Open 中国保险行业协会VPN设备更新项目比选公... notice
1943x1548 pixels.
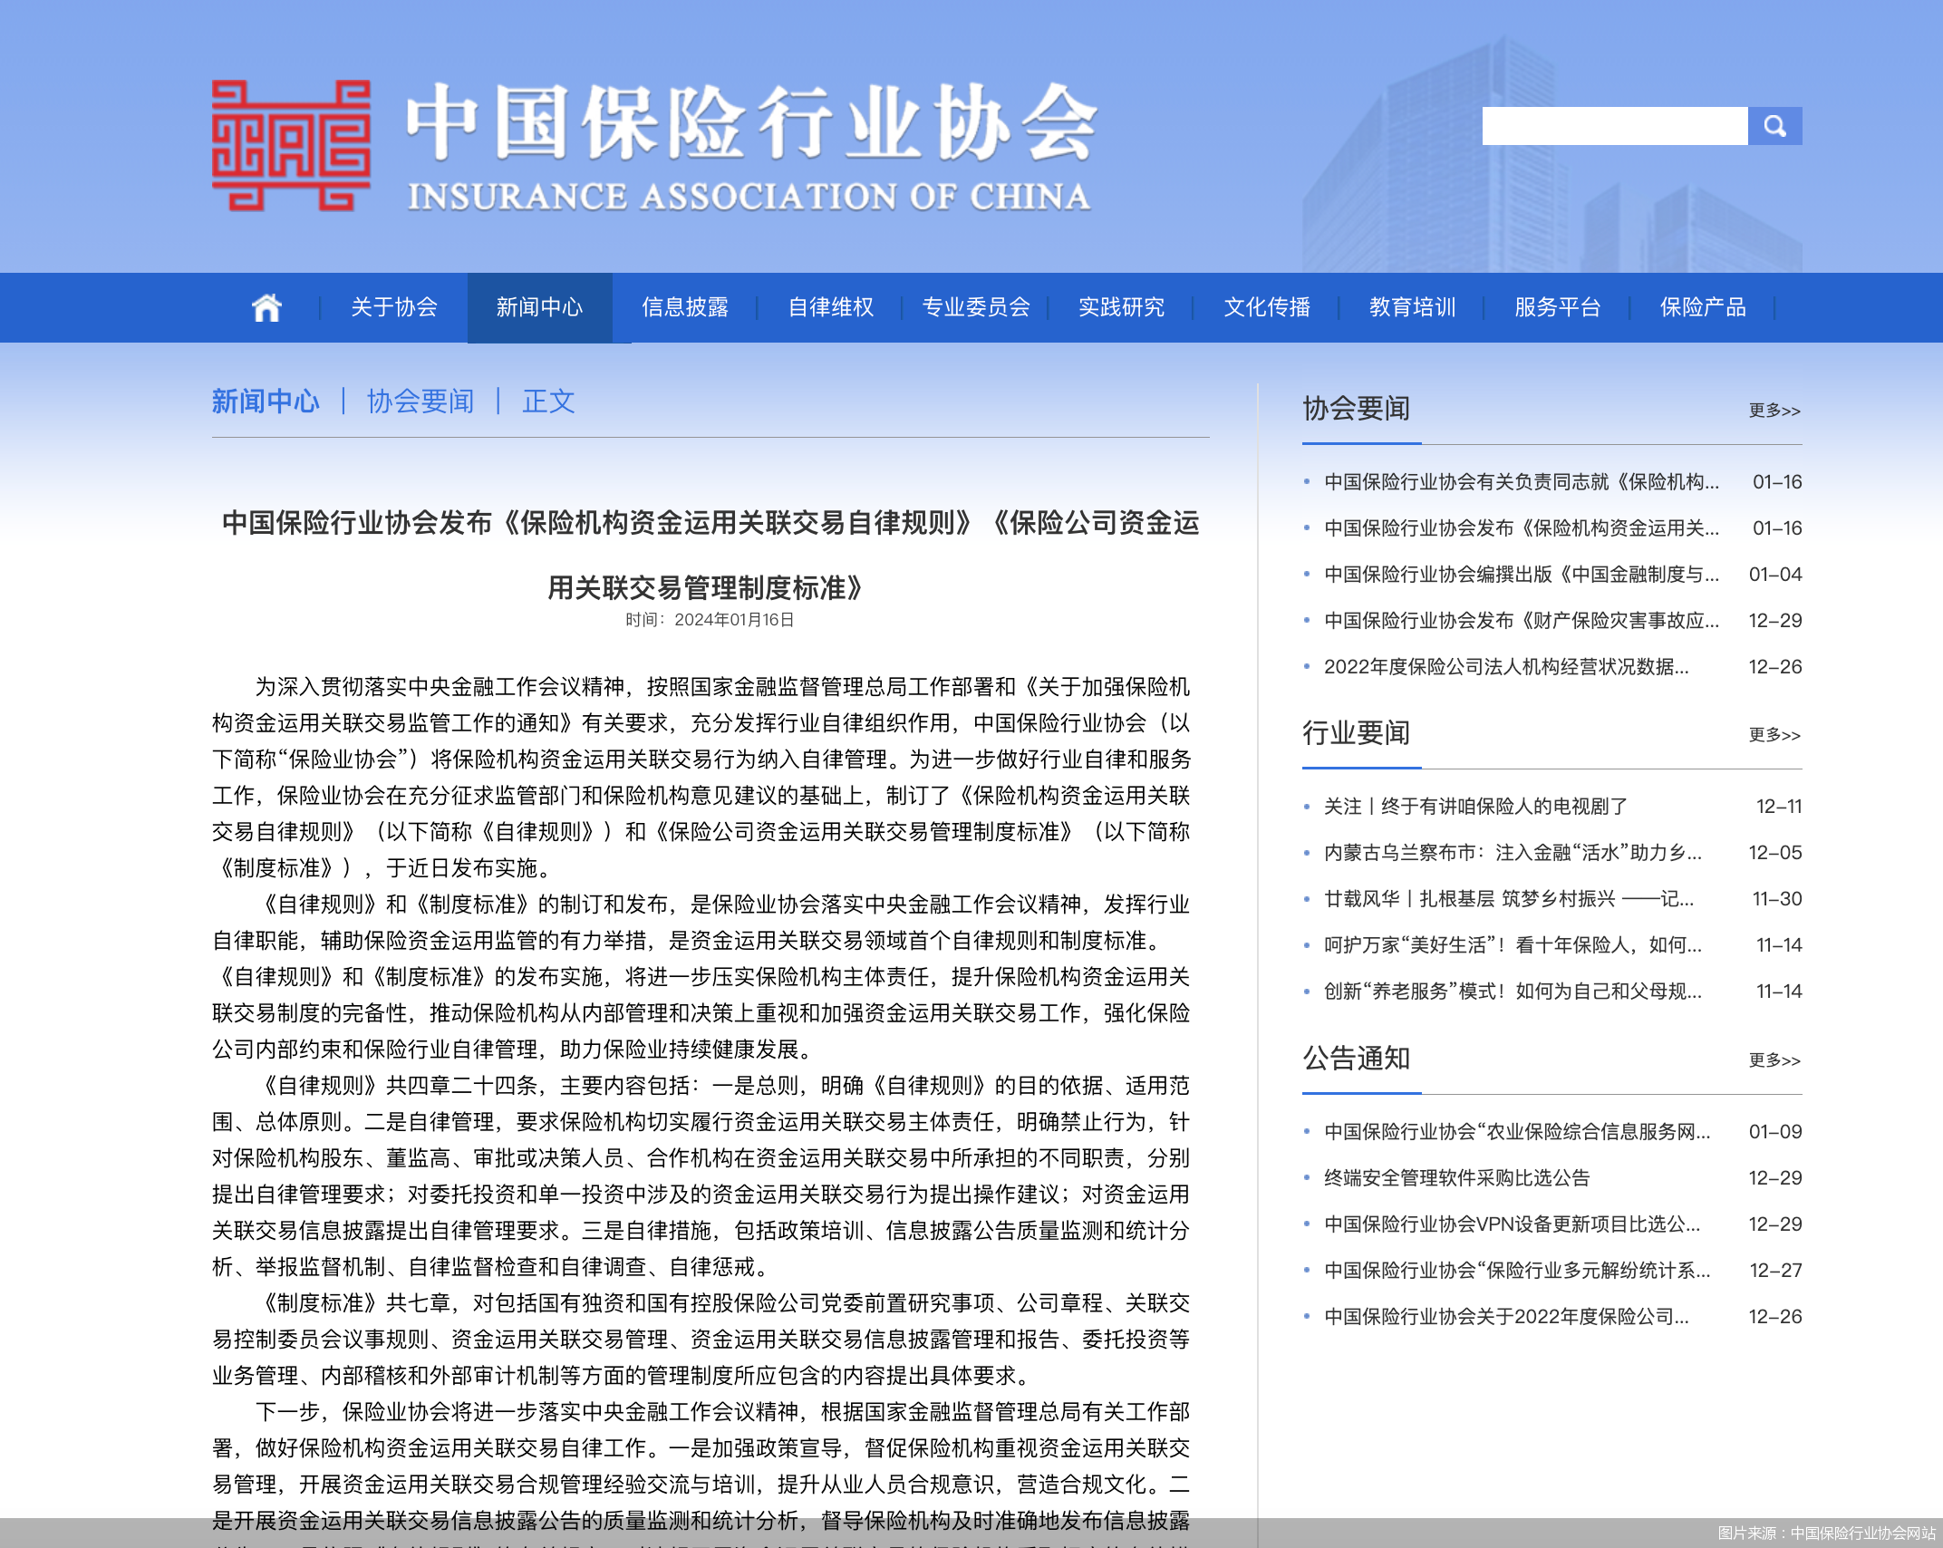(x=1512, y=1224)
